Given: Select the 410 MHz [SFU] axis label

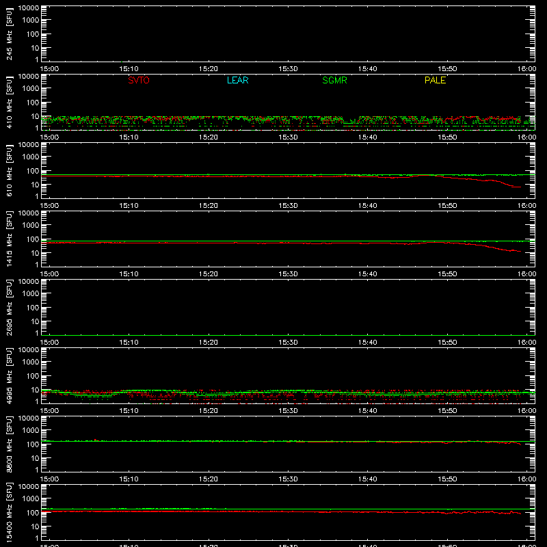Looking at the screenshot, I should click(10, 102).
